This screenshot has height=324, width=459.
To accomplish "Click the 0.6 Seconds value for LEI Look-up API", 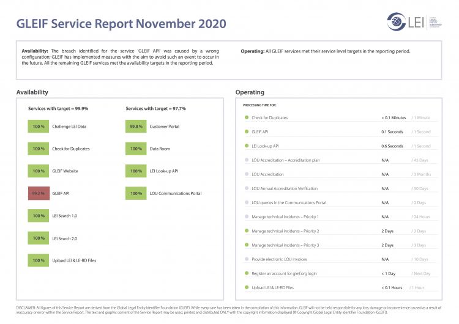I will click(x=392, y=146).
